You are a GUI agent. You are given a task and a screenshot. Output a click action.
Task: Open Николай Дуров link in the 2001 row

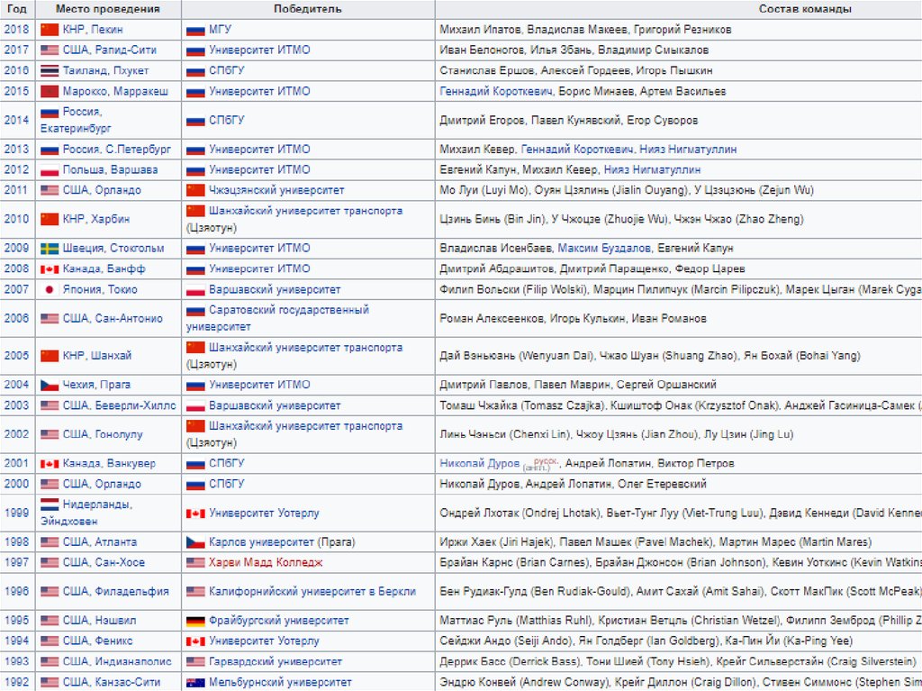pyautogui.click(x=480, y=463)
